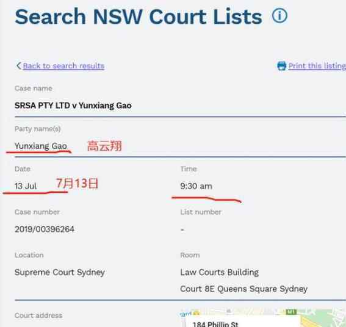The width and height of the screenshot is (346, 327).
Task: Click the Supreme Court Sydney location text
Action: (60, 272)
